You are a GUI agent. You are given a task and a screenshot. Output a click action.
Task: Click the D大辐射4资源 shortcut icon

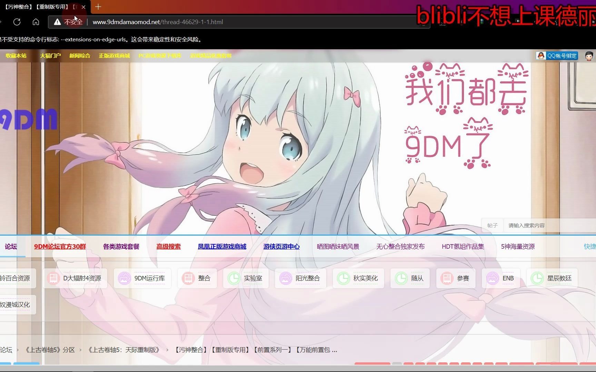tap(53, 278)
